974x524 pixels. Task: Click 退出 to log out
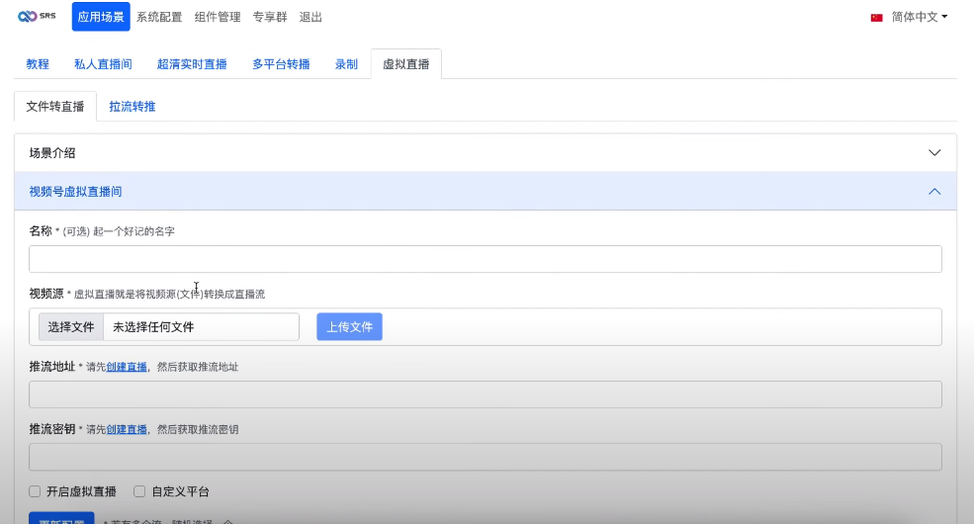pos(310,17)
